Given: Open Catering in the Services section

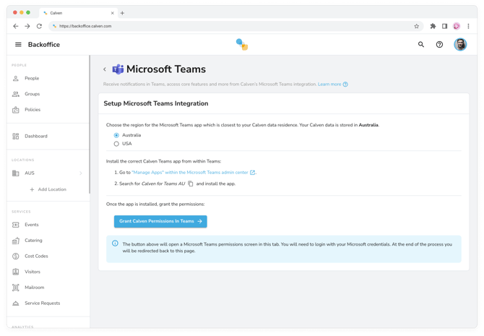Looking at the screenshot, I should click(33, 241).
